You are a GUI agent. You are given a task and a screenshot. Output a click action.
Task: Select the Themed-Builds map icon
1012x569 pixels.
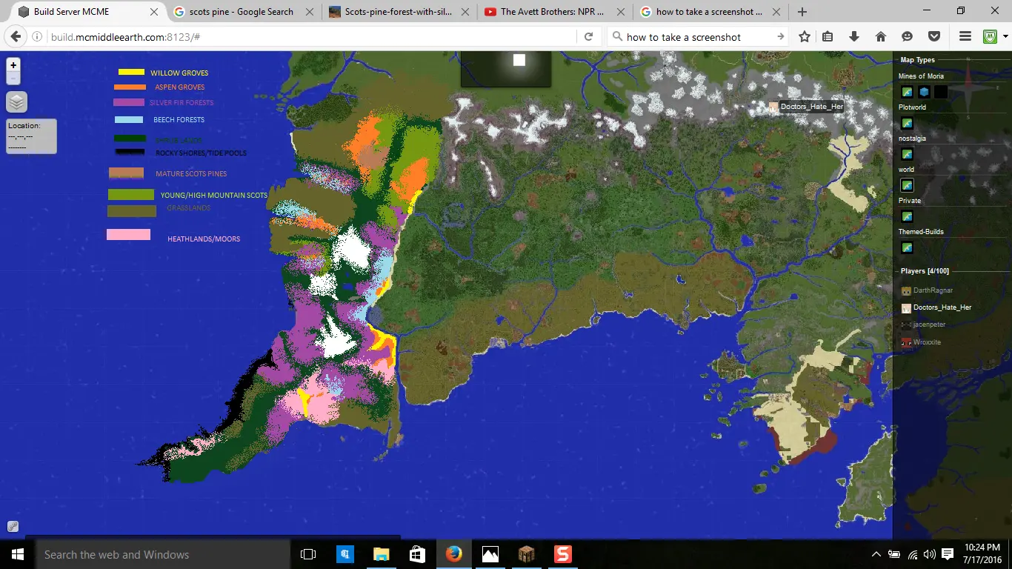pyautogui.click(x=907, y=247)
